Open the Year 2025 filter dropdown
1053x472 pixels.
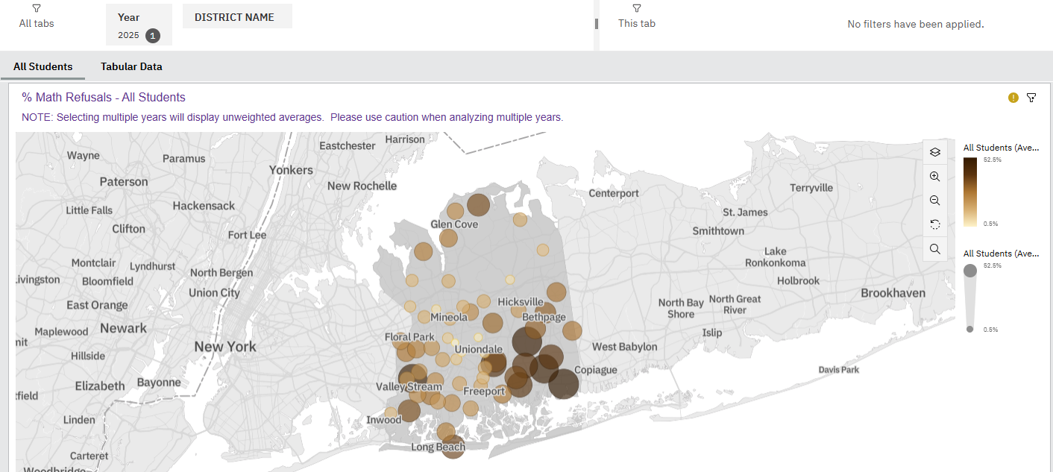(x=139, y=25)
